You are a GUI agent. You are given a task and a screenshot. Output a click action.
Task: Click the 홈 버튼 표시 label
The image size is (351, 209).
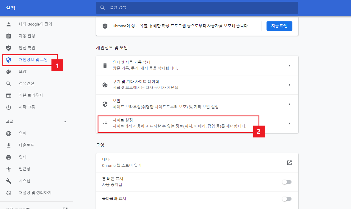[x=113, y=179]
